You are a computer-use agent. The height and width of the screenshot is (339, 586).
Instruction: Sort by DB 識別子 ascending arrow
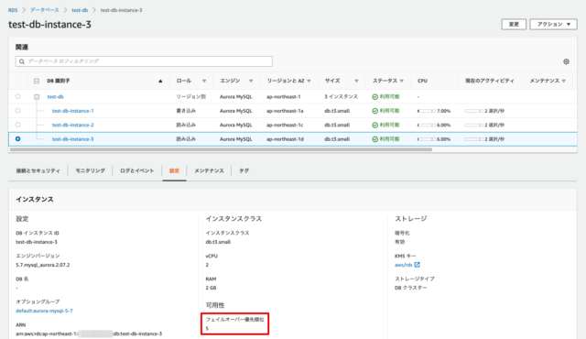pos(160,81)
